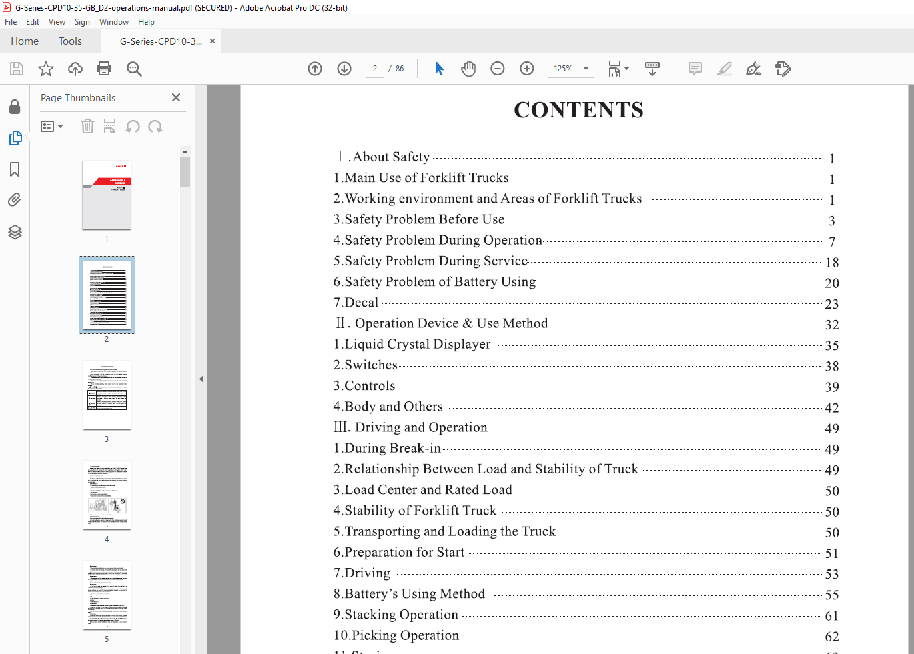Activate the Hand pan tool
Screen dimensions: 914x654
[x=468, y=69]
